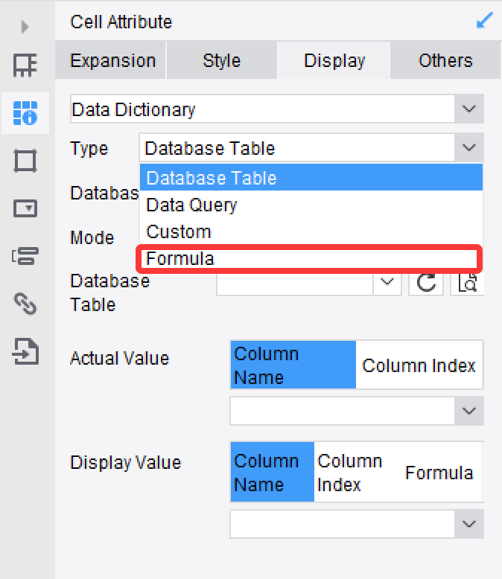Click the blue dock arrow icon

(x=484, y=21)
